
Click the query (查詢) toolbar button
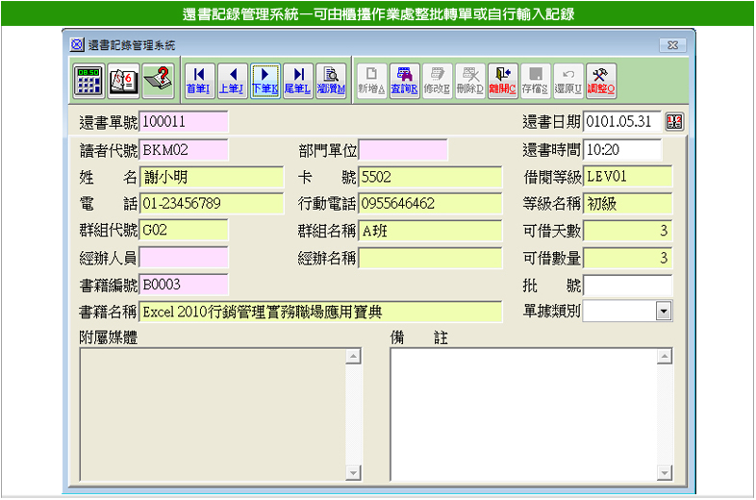pos(404,80)
